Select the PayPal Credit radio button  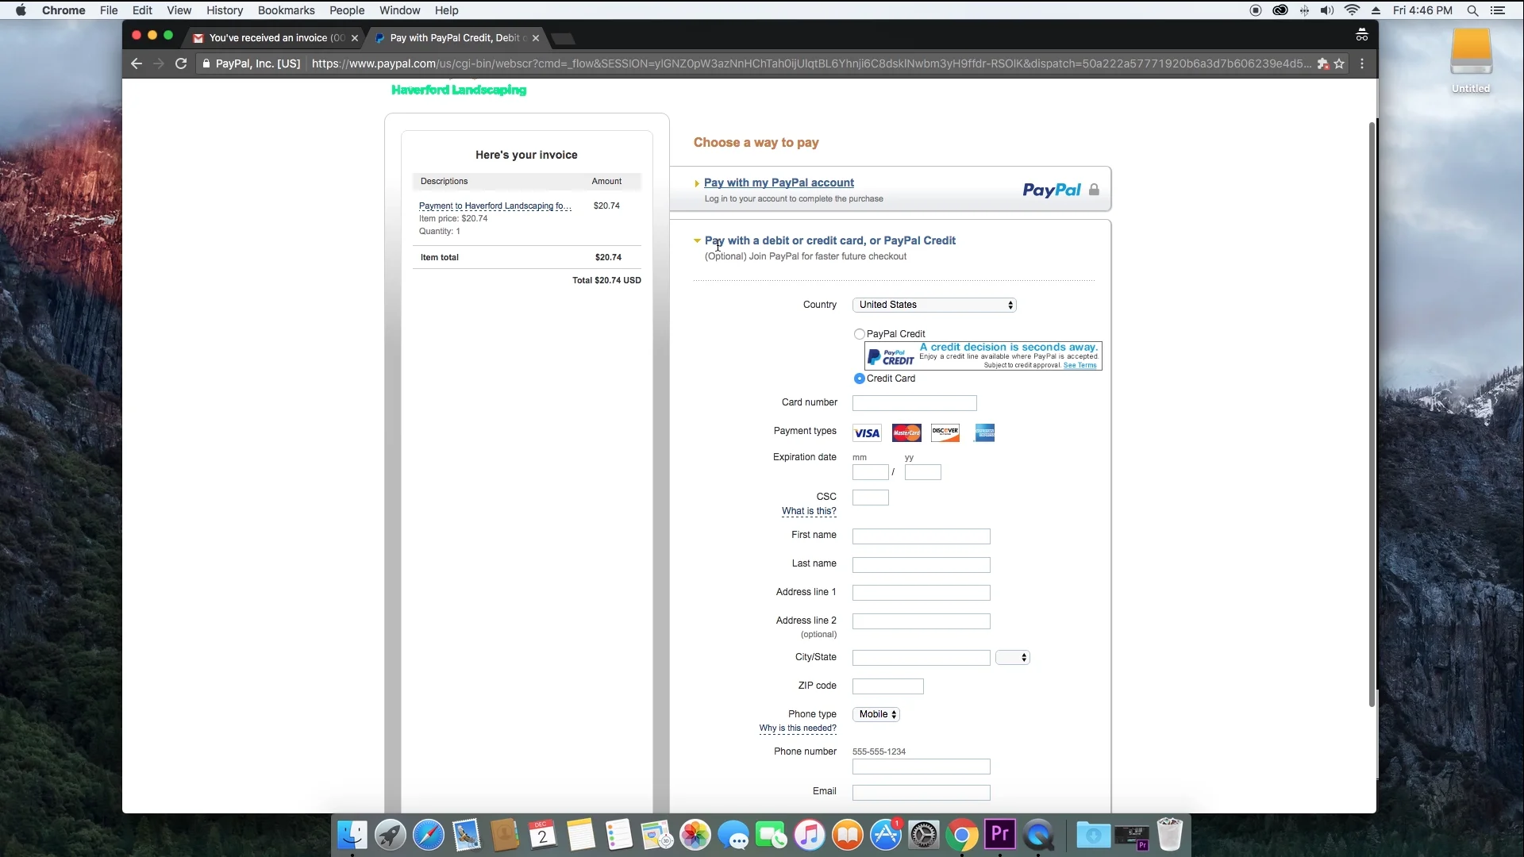click(x=860, y=333)
